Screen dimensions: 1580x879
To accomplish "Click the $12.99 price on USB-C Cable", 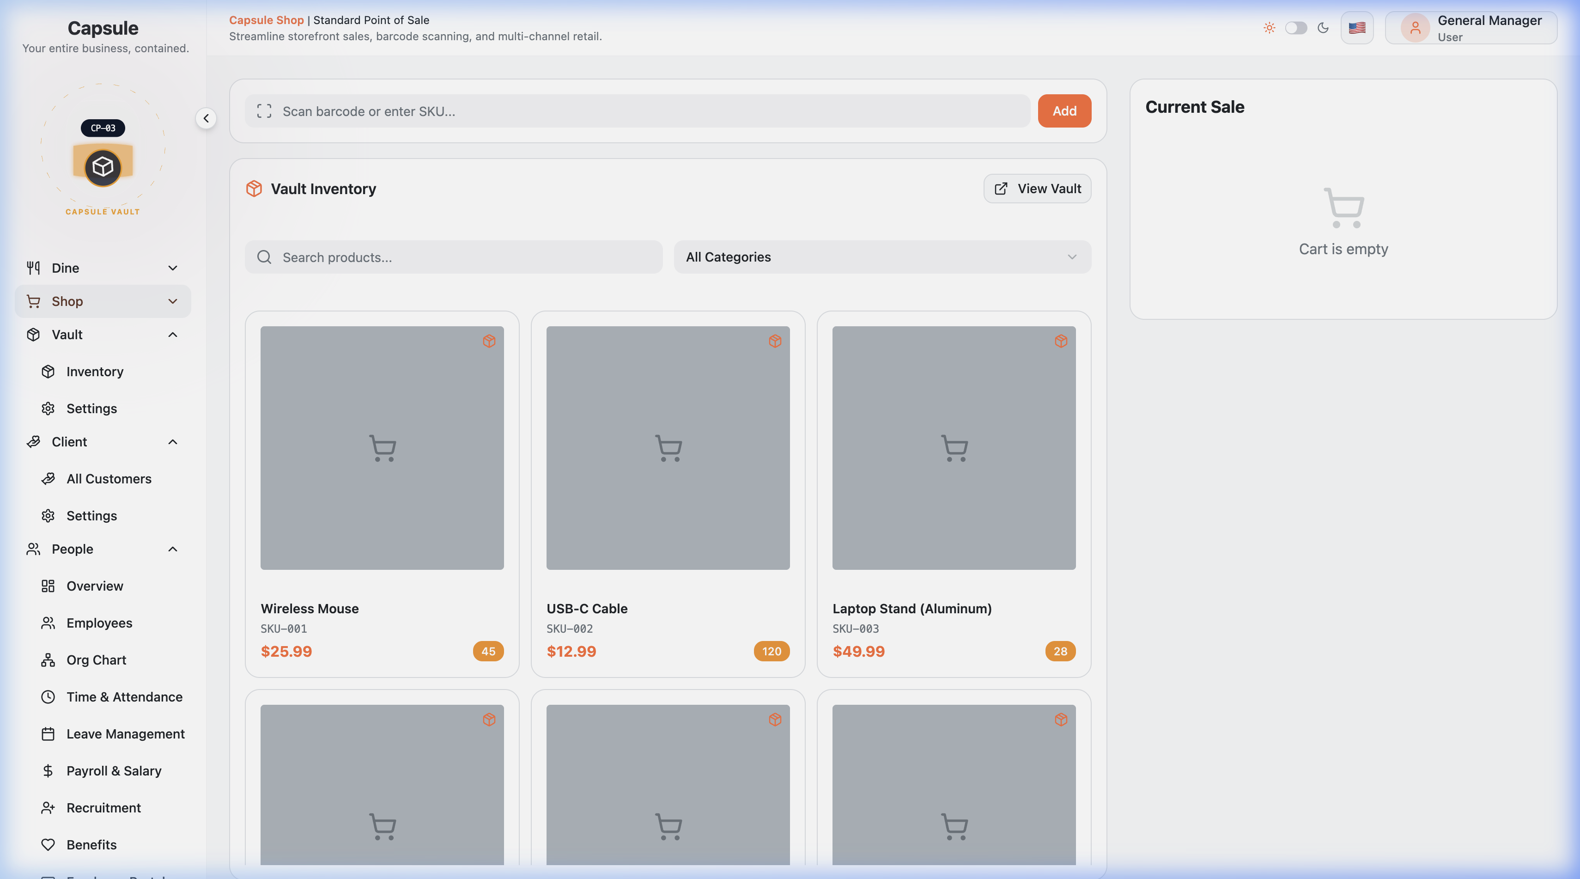I will click(571, 652).
